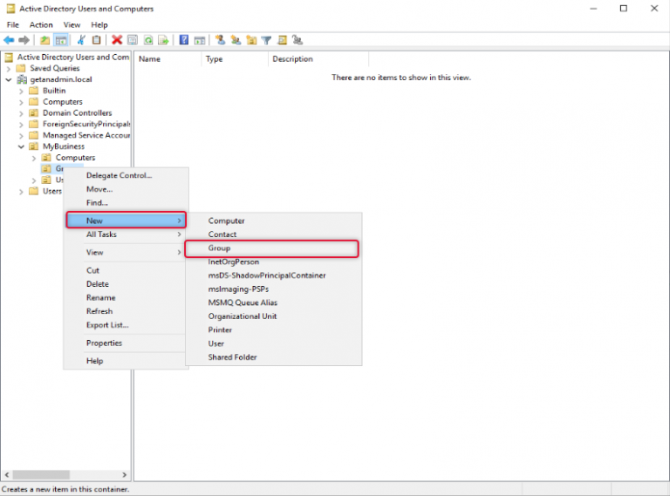Click the tree pane horizontal scrollbar thumb
Viewport: 670px width, 496px height.
coord(41,475)
